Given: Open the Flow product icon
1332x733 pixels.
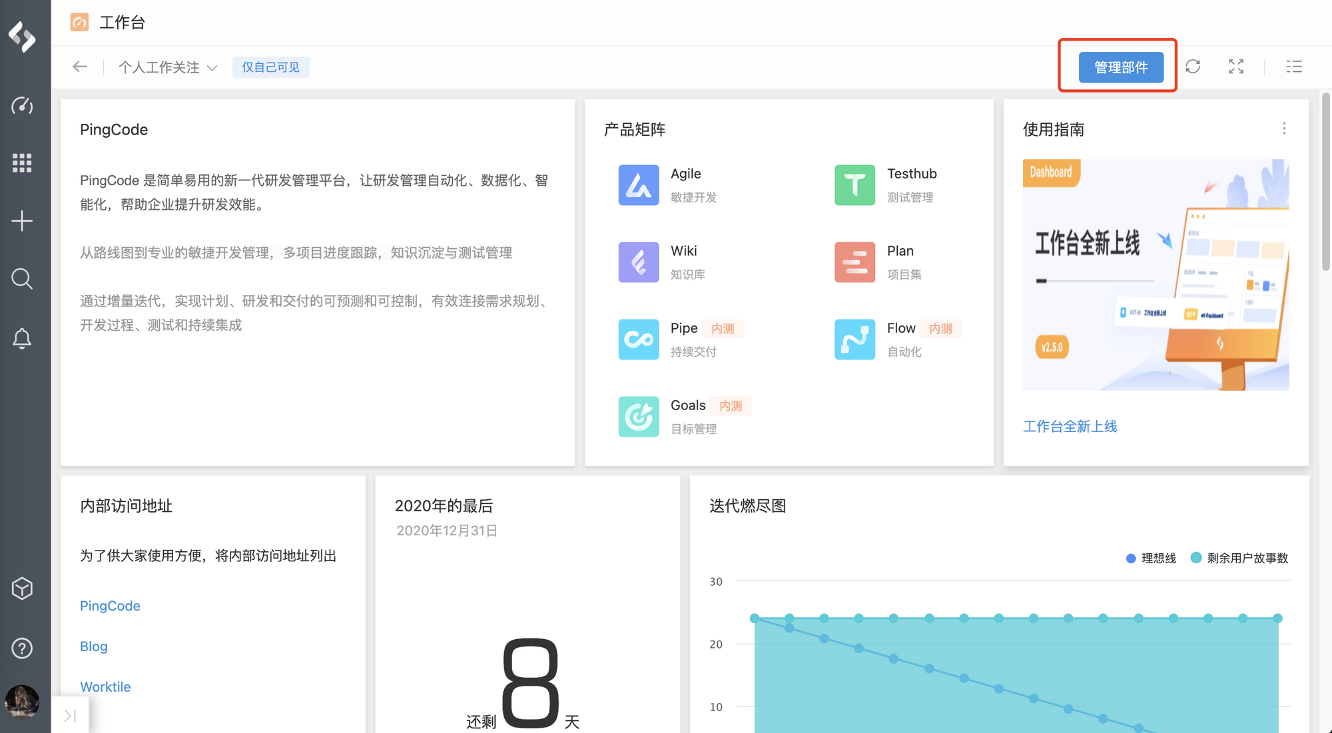Looking at the screenshot, I should click(854, 340).
